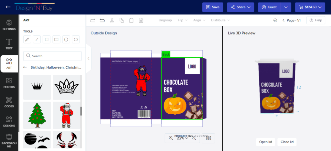Collapse the art panel with chevron
This screenshot has width=331, height=151.
coord(89,59)
